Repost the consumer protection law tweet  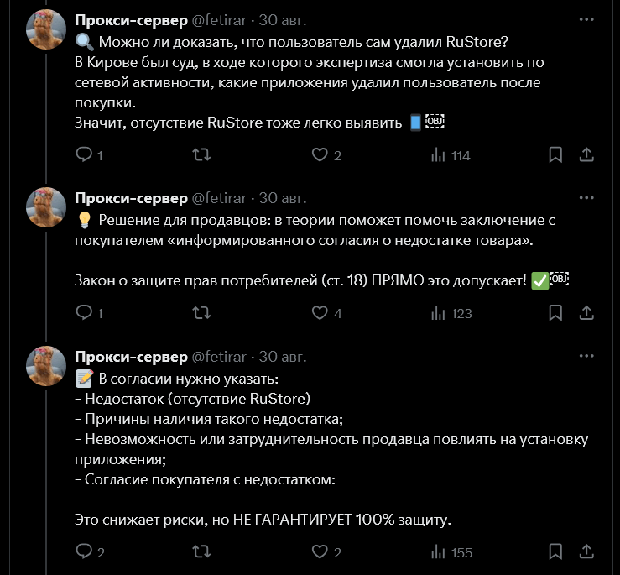click(201, 313)
